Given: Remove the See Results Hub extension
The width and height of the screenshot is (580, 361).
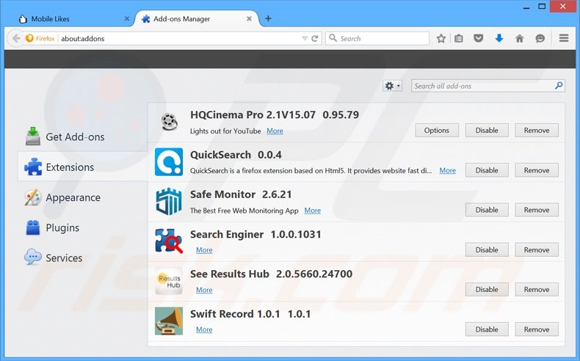Looking at the screenshot, I should (x=537, y=289).
